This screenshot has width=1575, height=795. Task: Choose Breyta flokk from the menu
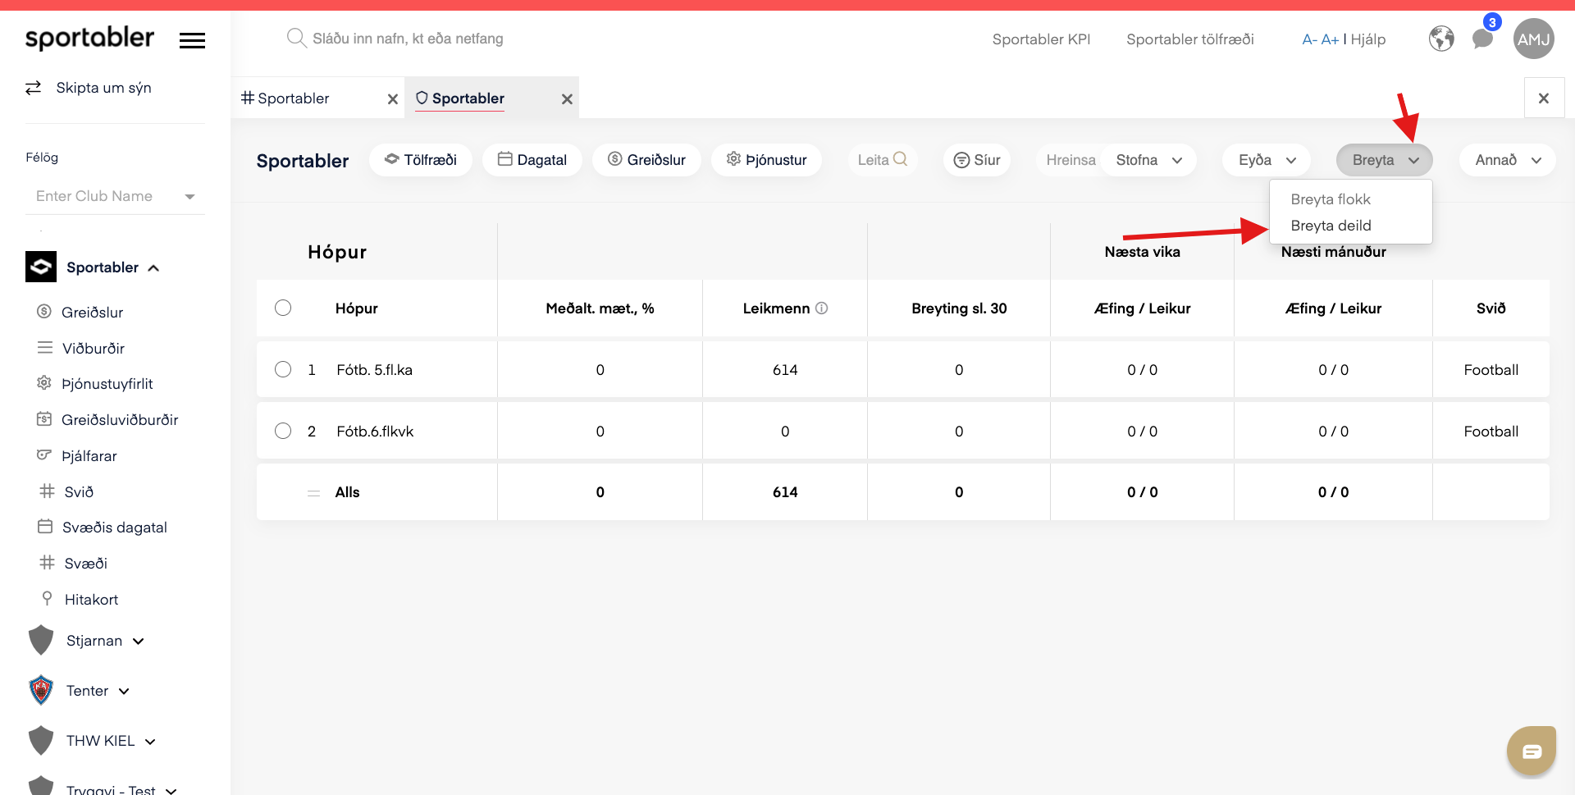pos(1331,199)
